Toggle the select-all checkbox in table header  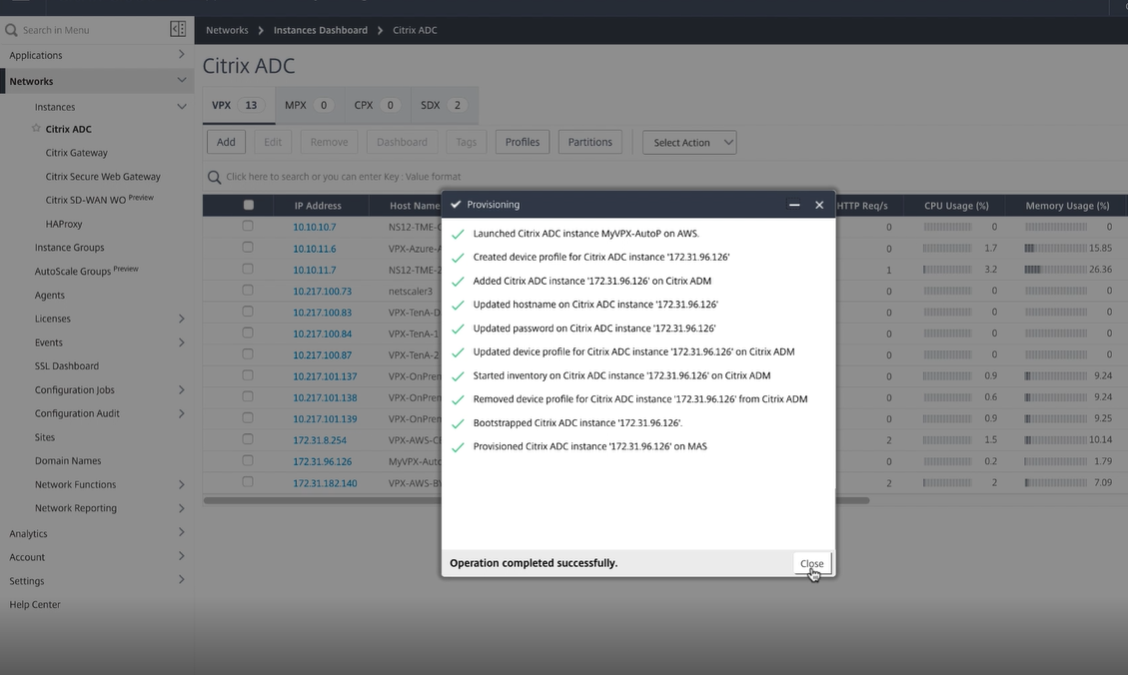[x=249, y=206]
